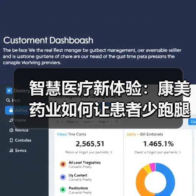The width and height of the screenshot is (196, 196).
Task: Click the Home sidebar icon
Action: (x=11, y=120)
